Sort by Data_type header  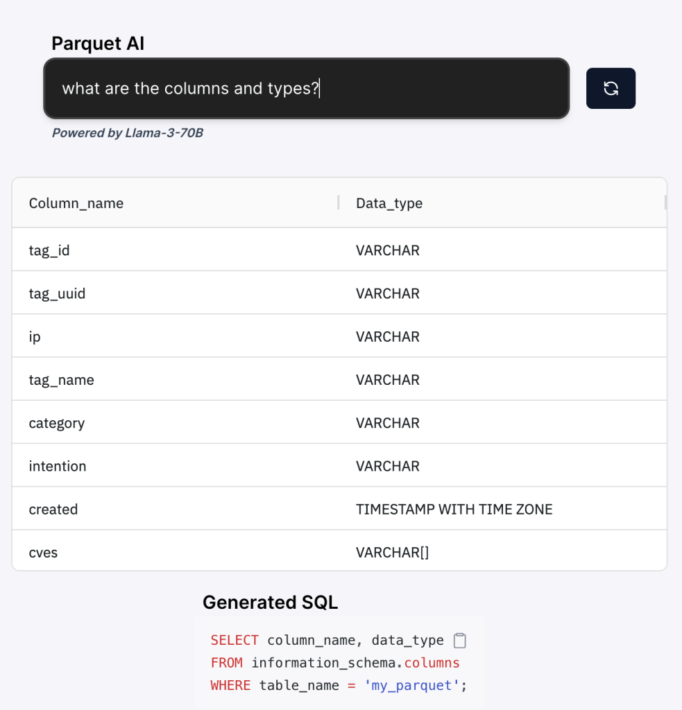click(x=389, y=203)
